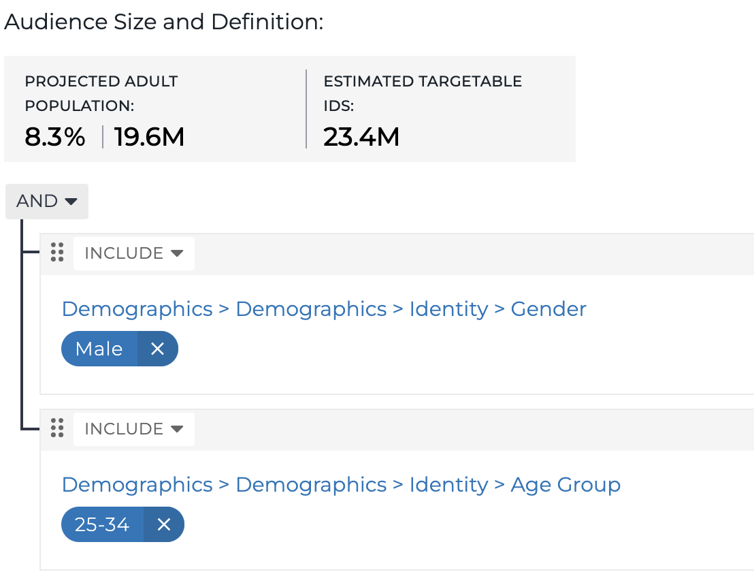
Task: Open the INCLUDE dropdown for the Age Group rule
Action: [134, 429]
